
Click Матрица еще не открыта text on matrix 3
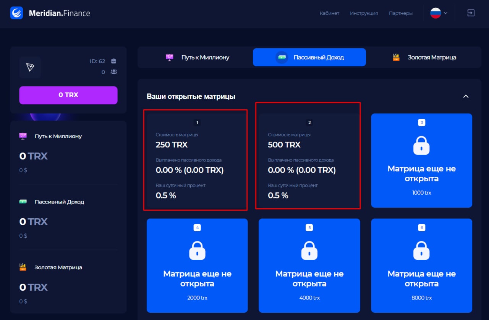422,173
